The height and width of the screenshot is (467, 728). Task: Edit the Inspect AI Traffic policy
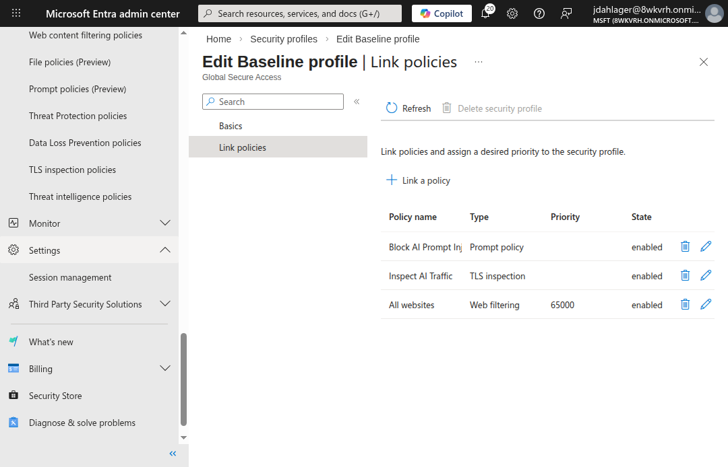tap(706, 275)
